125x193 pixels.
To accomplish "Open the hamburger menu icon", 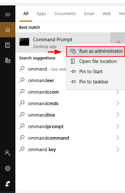I will pyautogui.click(x=8, y=14).
